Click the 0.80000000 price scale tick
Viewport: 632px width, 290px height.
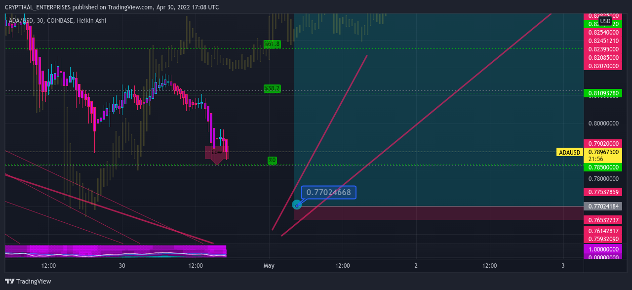click(x=603, y=123)
